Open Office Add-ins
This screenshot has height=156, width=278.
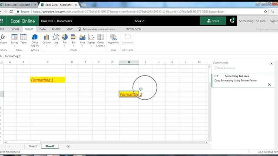pos(35,40)
